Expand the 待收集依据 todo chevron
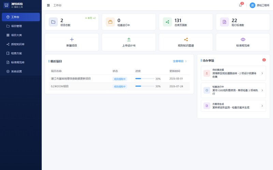The width and height of the screenshot is (273, 170). (262, 73)
